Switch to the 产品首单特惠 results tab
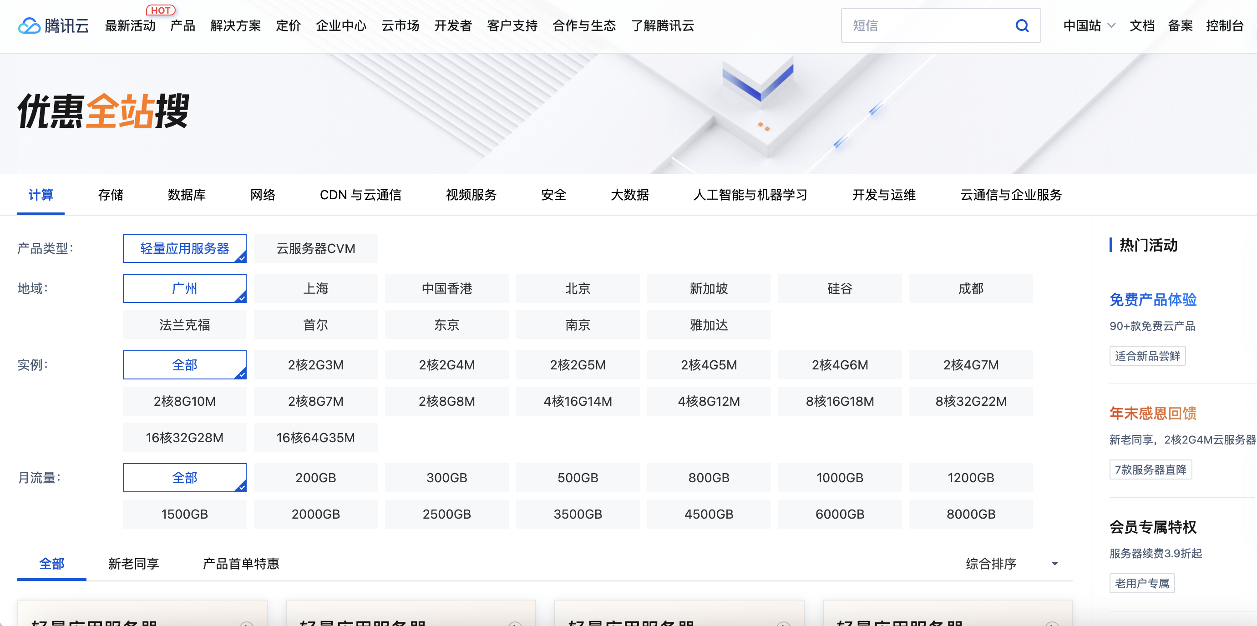 [241, 564]
